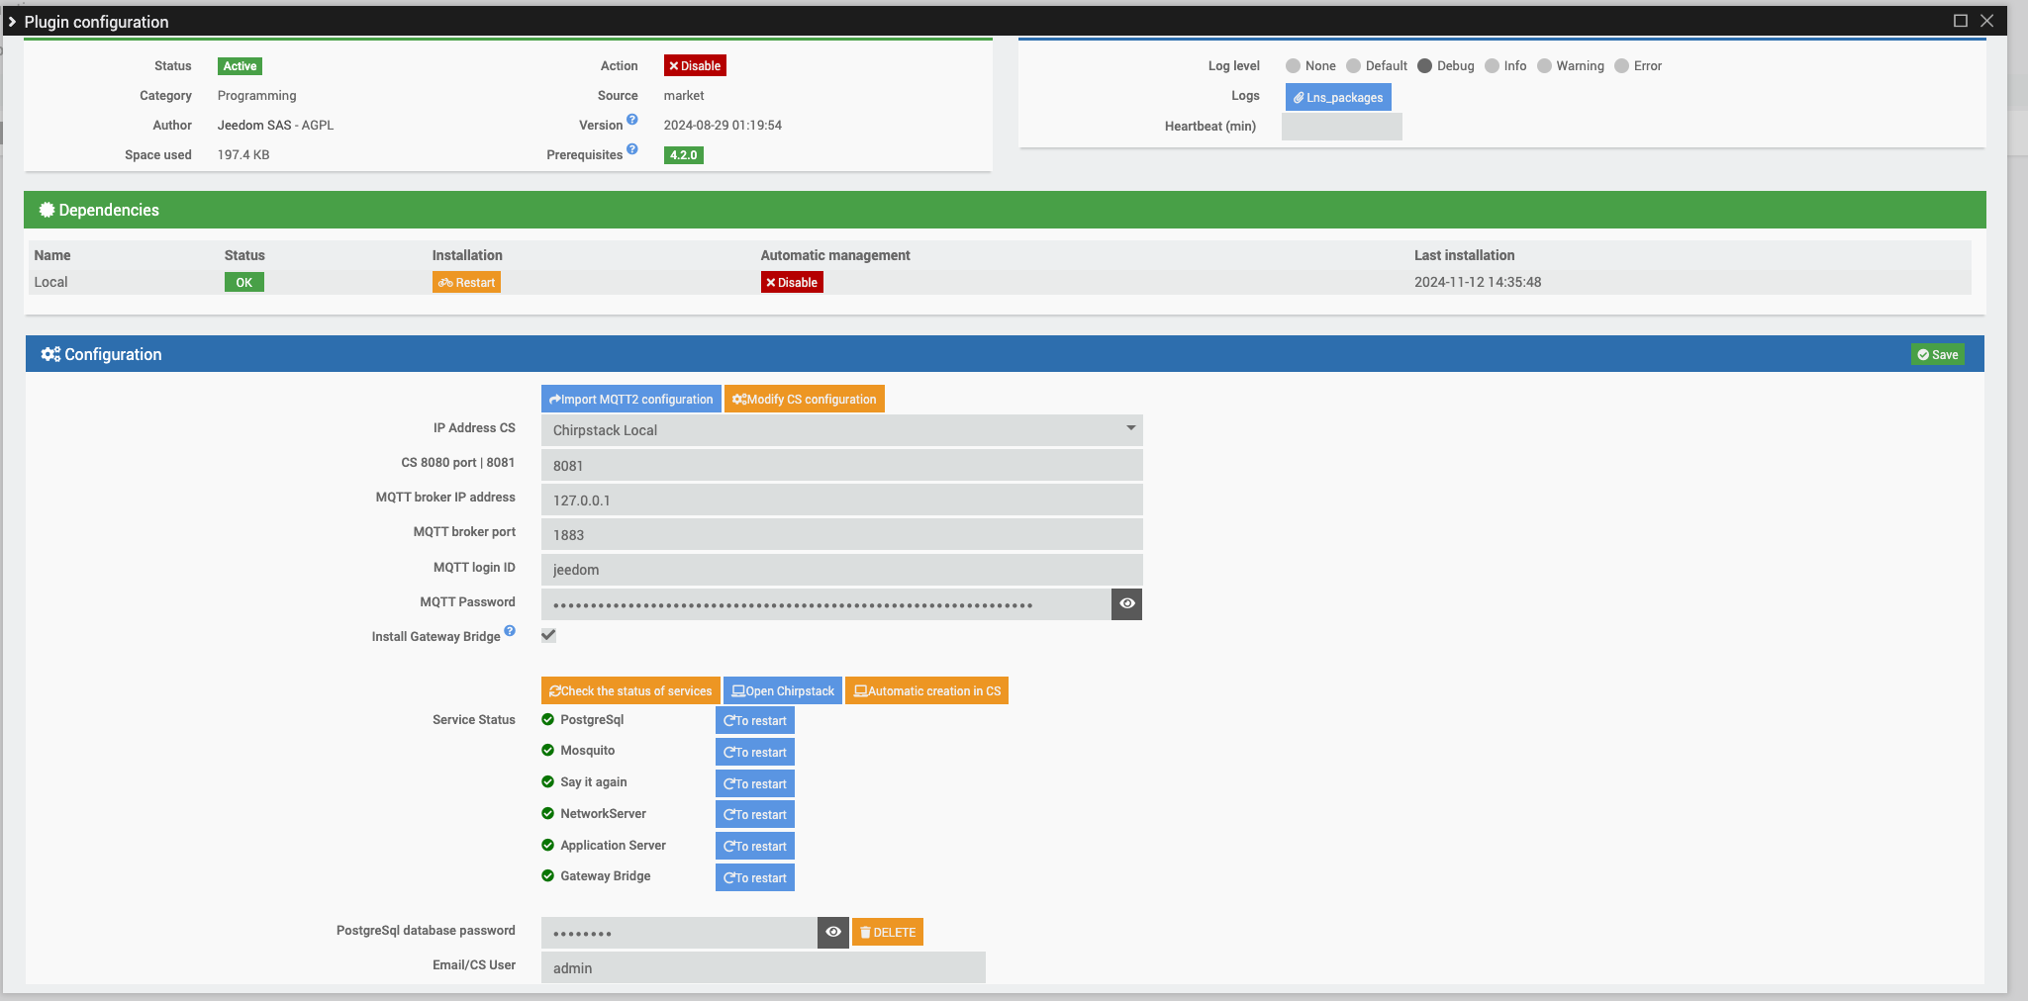Click the MQTT broker port field
2028x1001 pixels.
click(842, 535)
